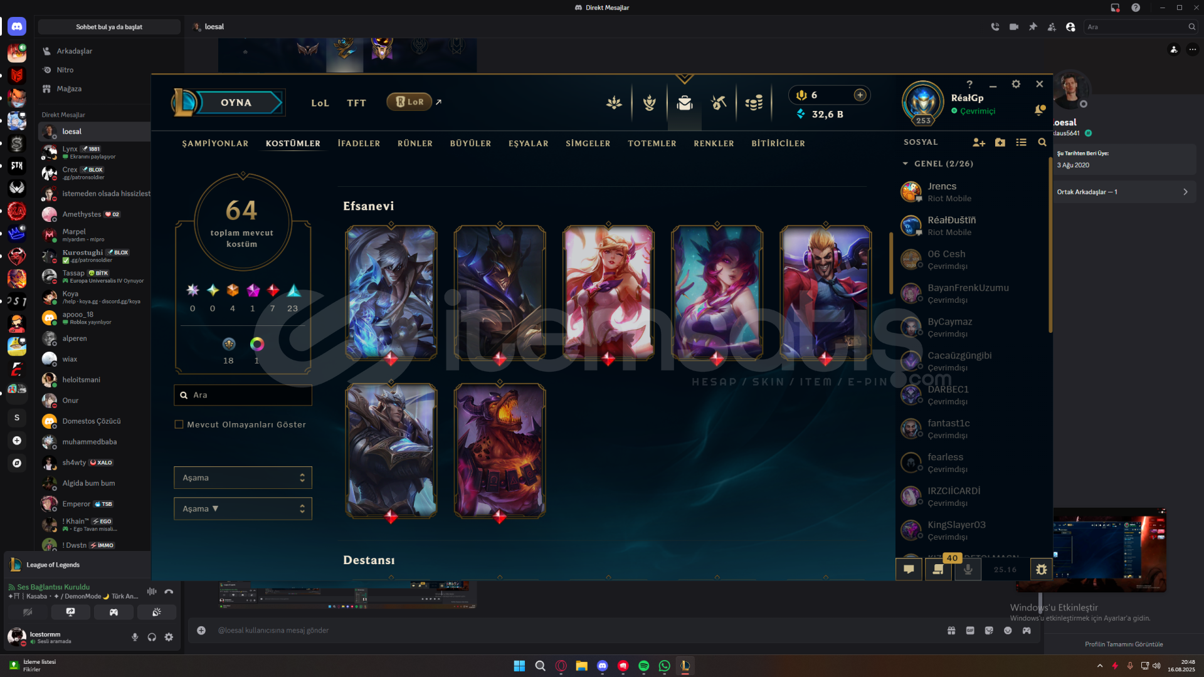Open the missions icon with 40 badge
Screen dimensions: 1204x677
tap(938, 569)
